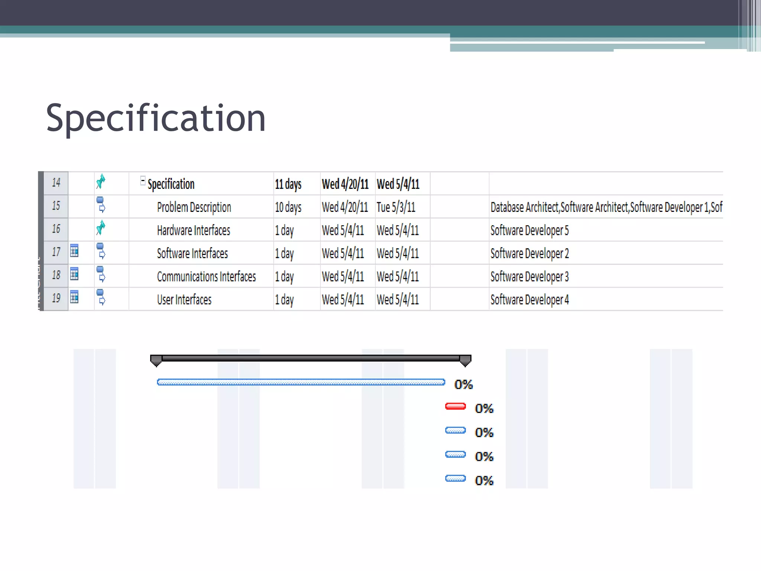Collapse the Specification summary task

pyautogui.click(x=143, y=181)
